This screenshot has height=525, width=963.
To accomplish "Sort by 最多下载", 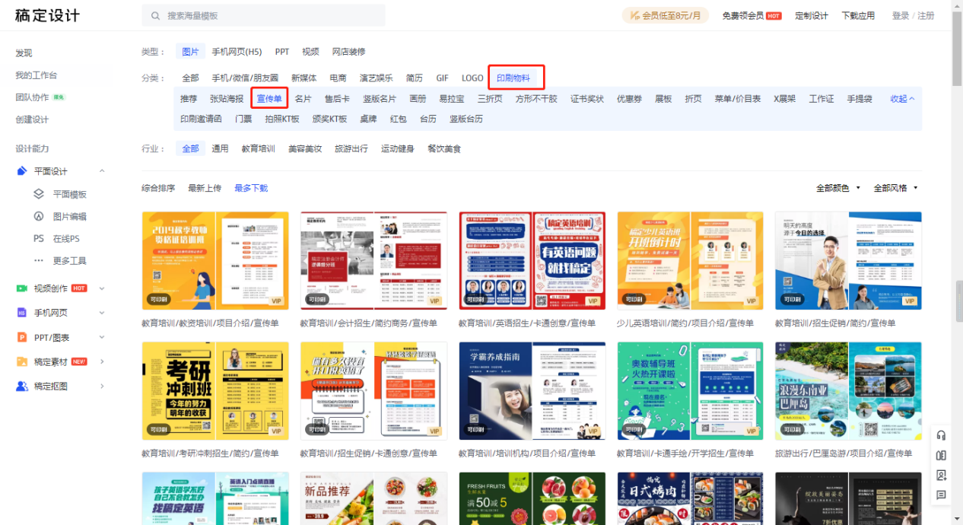I will (251, 188).
